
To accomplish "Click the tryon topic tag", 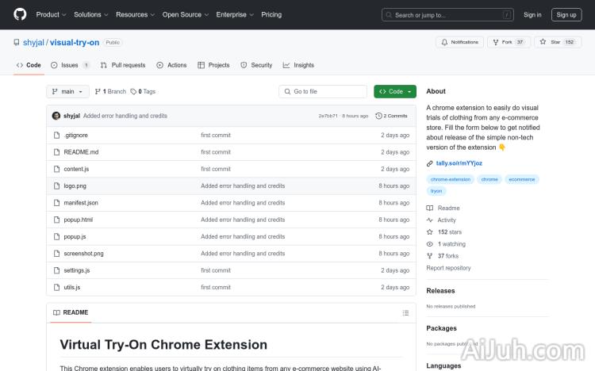I will click(436, 191).
